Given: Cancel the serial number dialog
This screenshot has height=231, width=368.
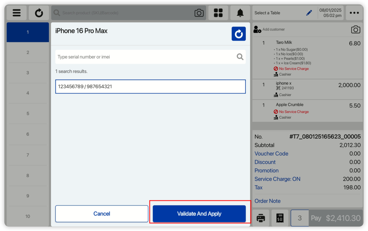Looking at the screenshot, I should point(102,214).
